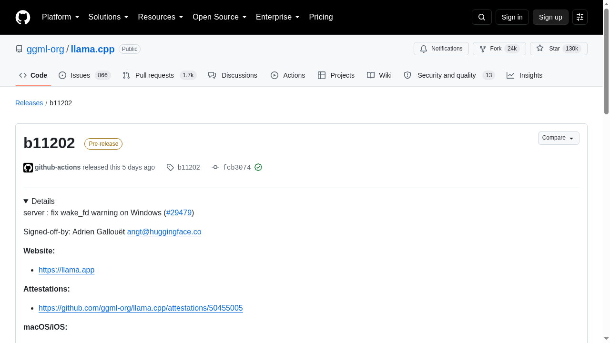Click the Sign in button
This screenshot has height=343, width=610.
pyautogui.click(x=512, y=17)
